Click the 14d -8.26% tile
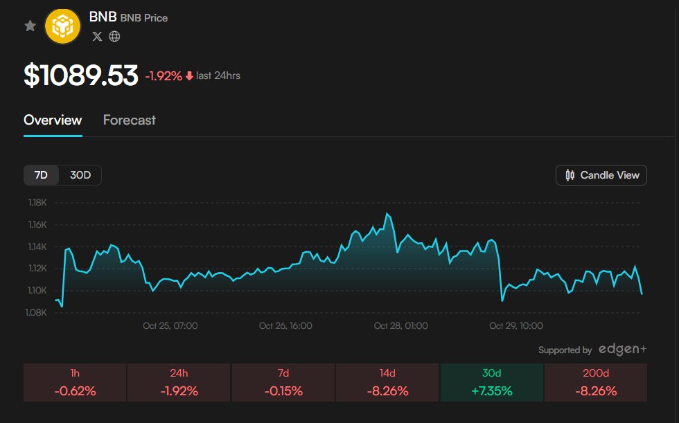 (x=387, y=382)
